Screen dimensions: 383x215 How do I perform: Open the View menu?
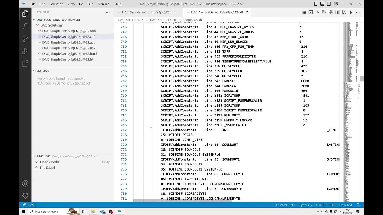[71, 4]
